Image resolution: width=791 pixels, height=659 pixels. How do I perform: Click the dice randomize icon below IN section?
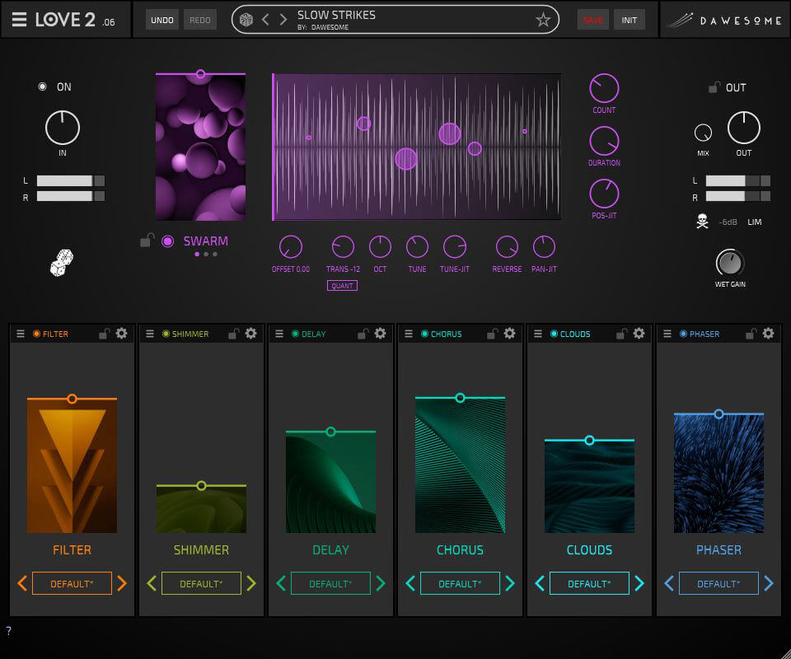pyautogui.click(x=61, y=262)
